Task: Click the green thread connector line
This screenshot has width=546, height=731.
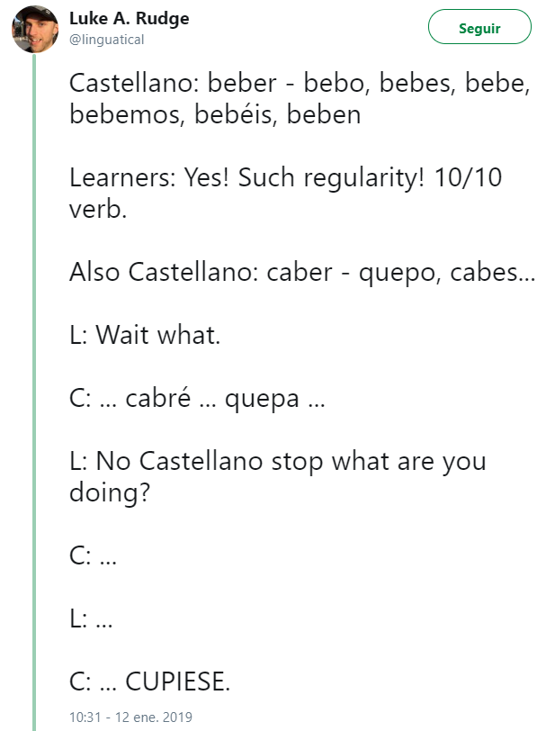Action: (x=34, y=392)
